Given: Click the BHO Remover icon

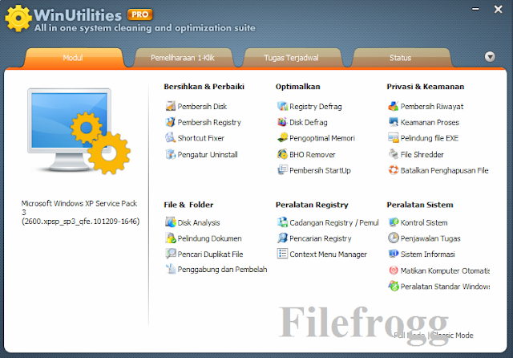Looking at the screenshot, I should pos(282,154).
